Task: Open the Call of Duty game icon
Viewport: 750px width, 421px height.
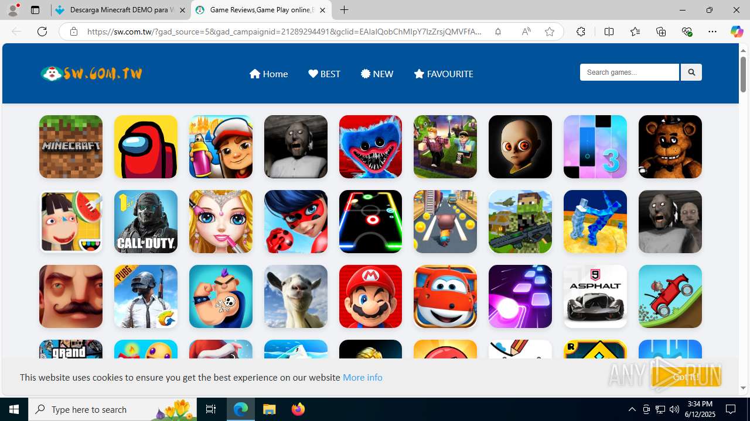Action: pyautogui.click(x=146, y=222)
